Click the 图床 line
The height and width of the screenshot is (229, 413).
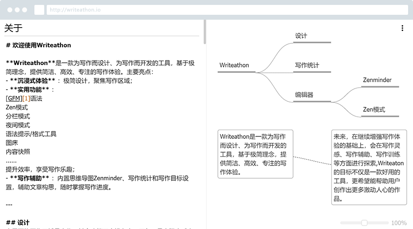[x=12, y=143]
